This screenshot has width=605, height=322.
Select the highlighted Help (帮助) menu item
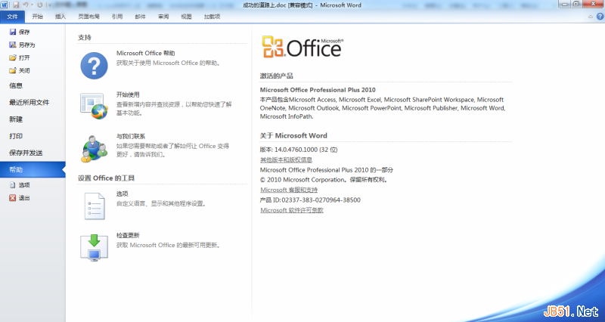click(33, 169)
